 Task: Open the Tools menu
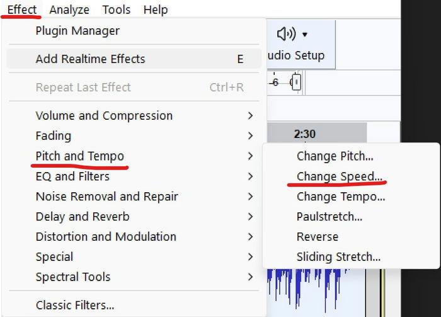117,10
